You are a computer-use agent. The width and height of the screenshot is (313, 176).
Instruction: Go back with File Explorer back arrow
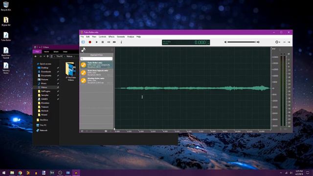36,57
